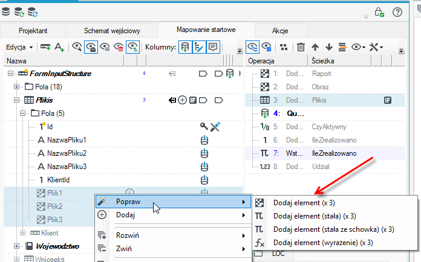Toggle the database column button next to Kolumny
Image resolution: width=421 pixels, height=262 pixels.
[185, 47]
